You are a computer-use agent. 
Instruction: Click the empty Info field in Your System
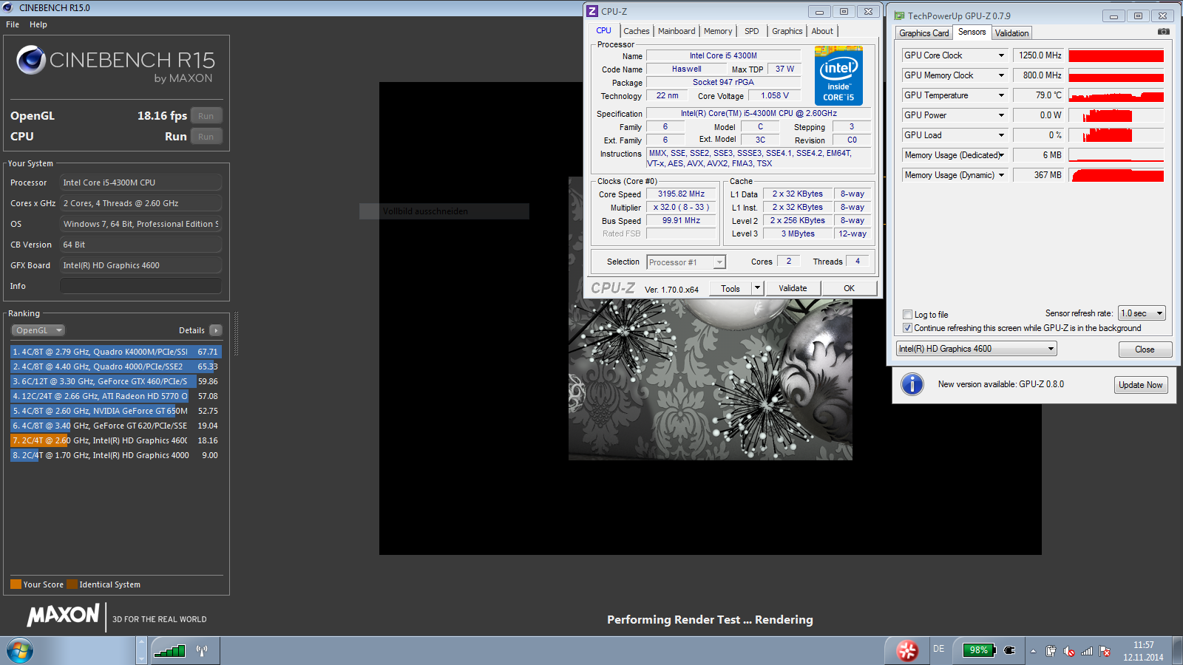(140, 286)
